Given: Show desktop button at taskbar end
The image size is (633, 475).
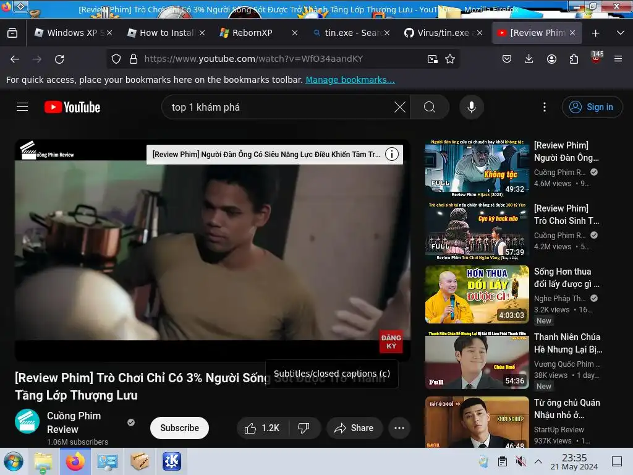Looking at the screenshot, I should point(617,461).
